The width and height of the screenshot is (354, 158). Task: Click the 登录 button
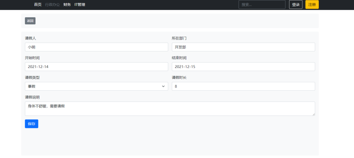point(296,4)
